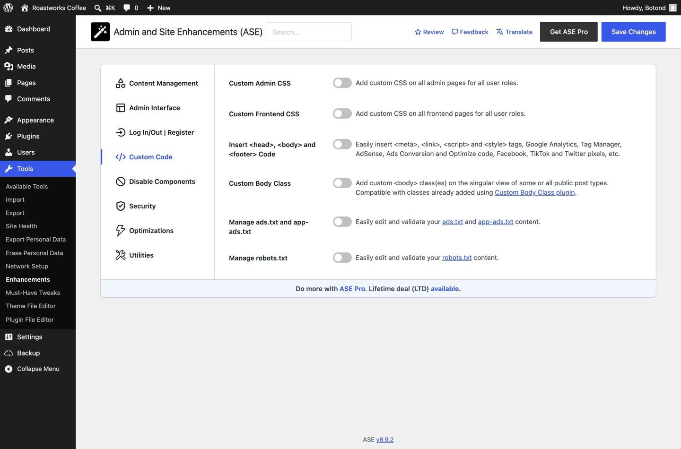Click the search magnifier icon in admin bar
The image size is (681, 449).
[x=98, y=8]
